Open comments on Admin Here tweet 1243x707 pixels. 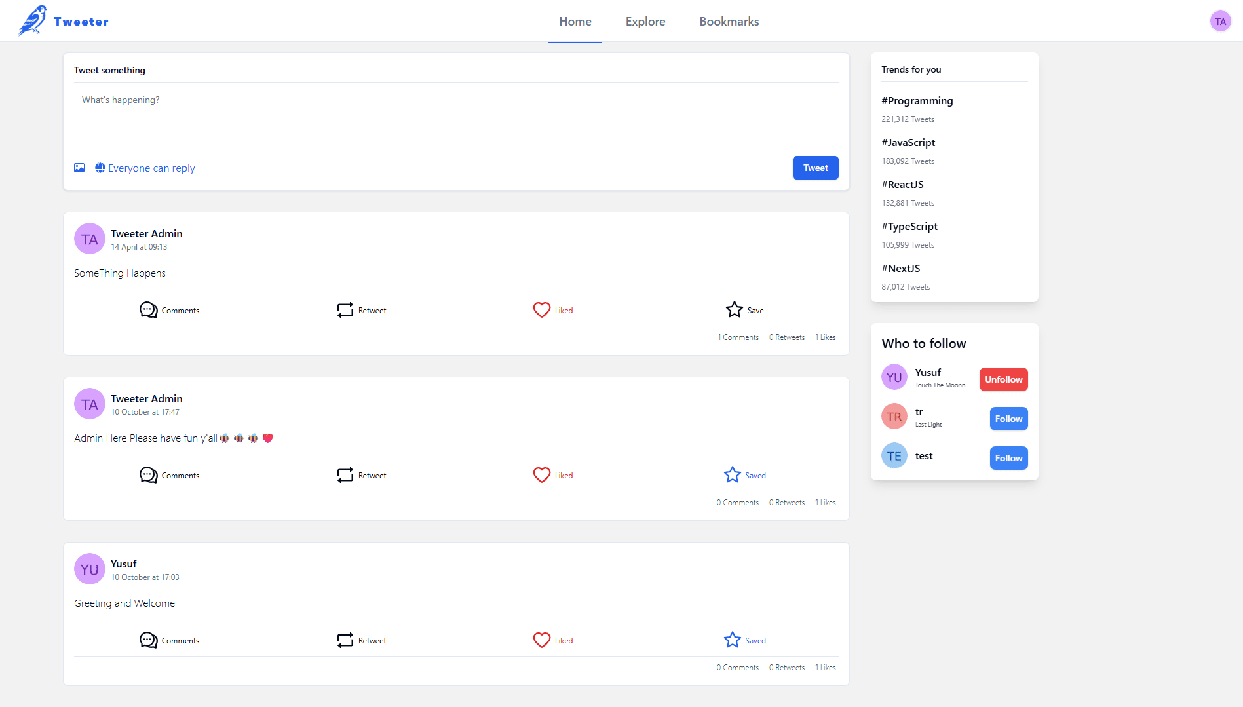pyautogui.click(x=169, y=475)
